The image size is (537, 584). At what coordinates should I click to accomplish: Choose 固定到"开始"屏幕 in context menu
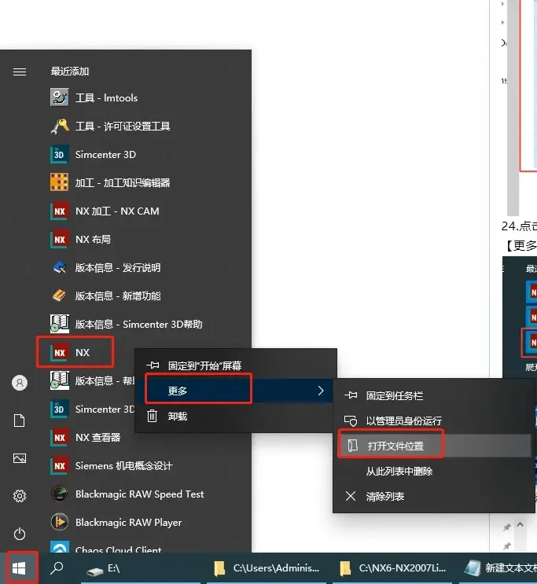tap(236, 365)
